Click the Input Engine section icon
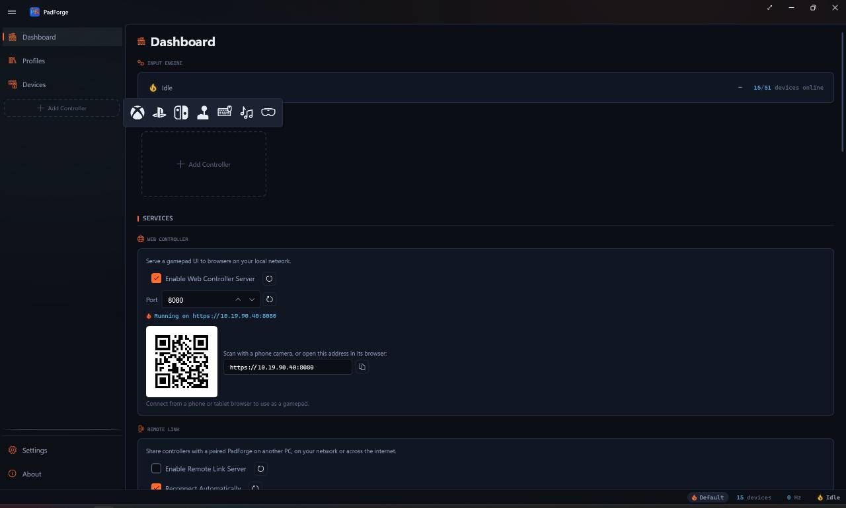Image resolution: width=846 pixels, height=508 pixels. [141, 63]
